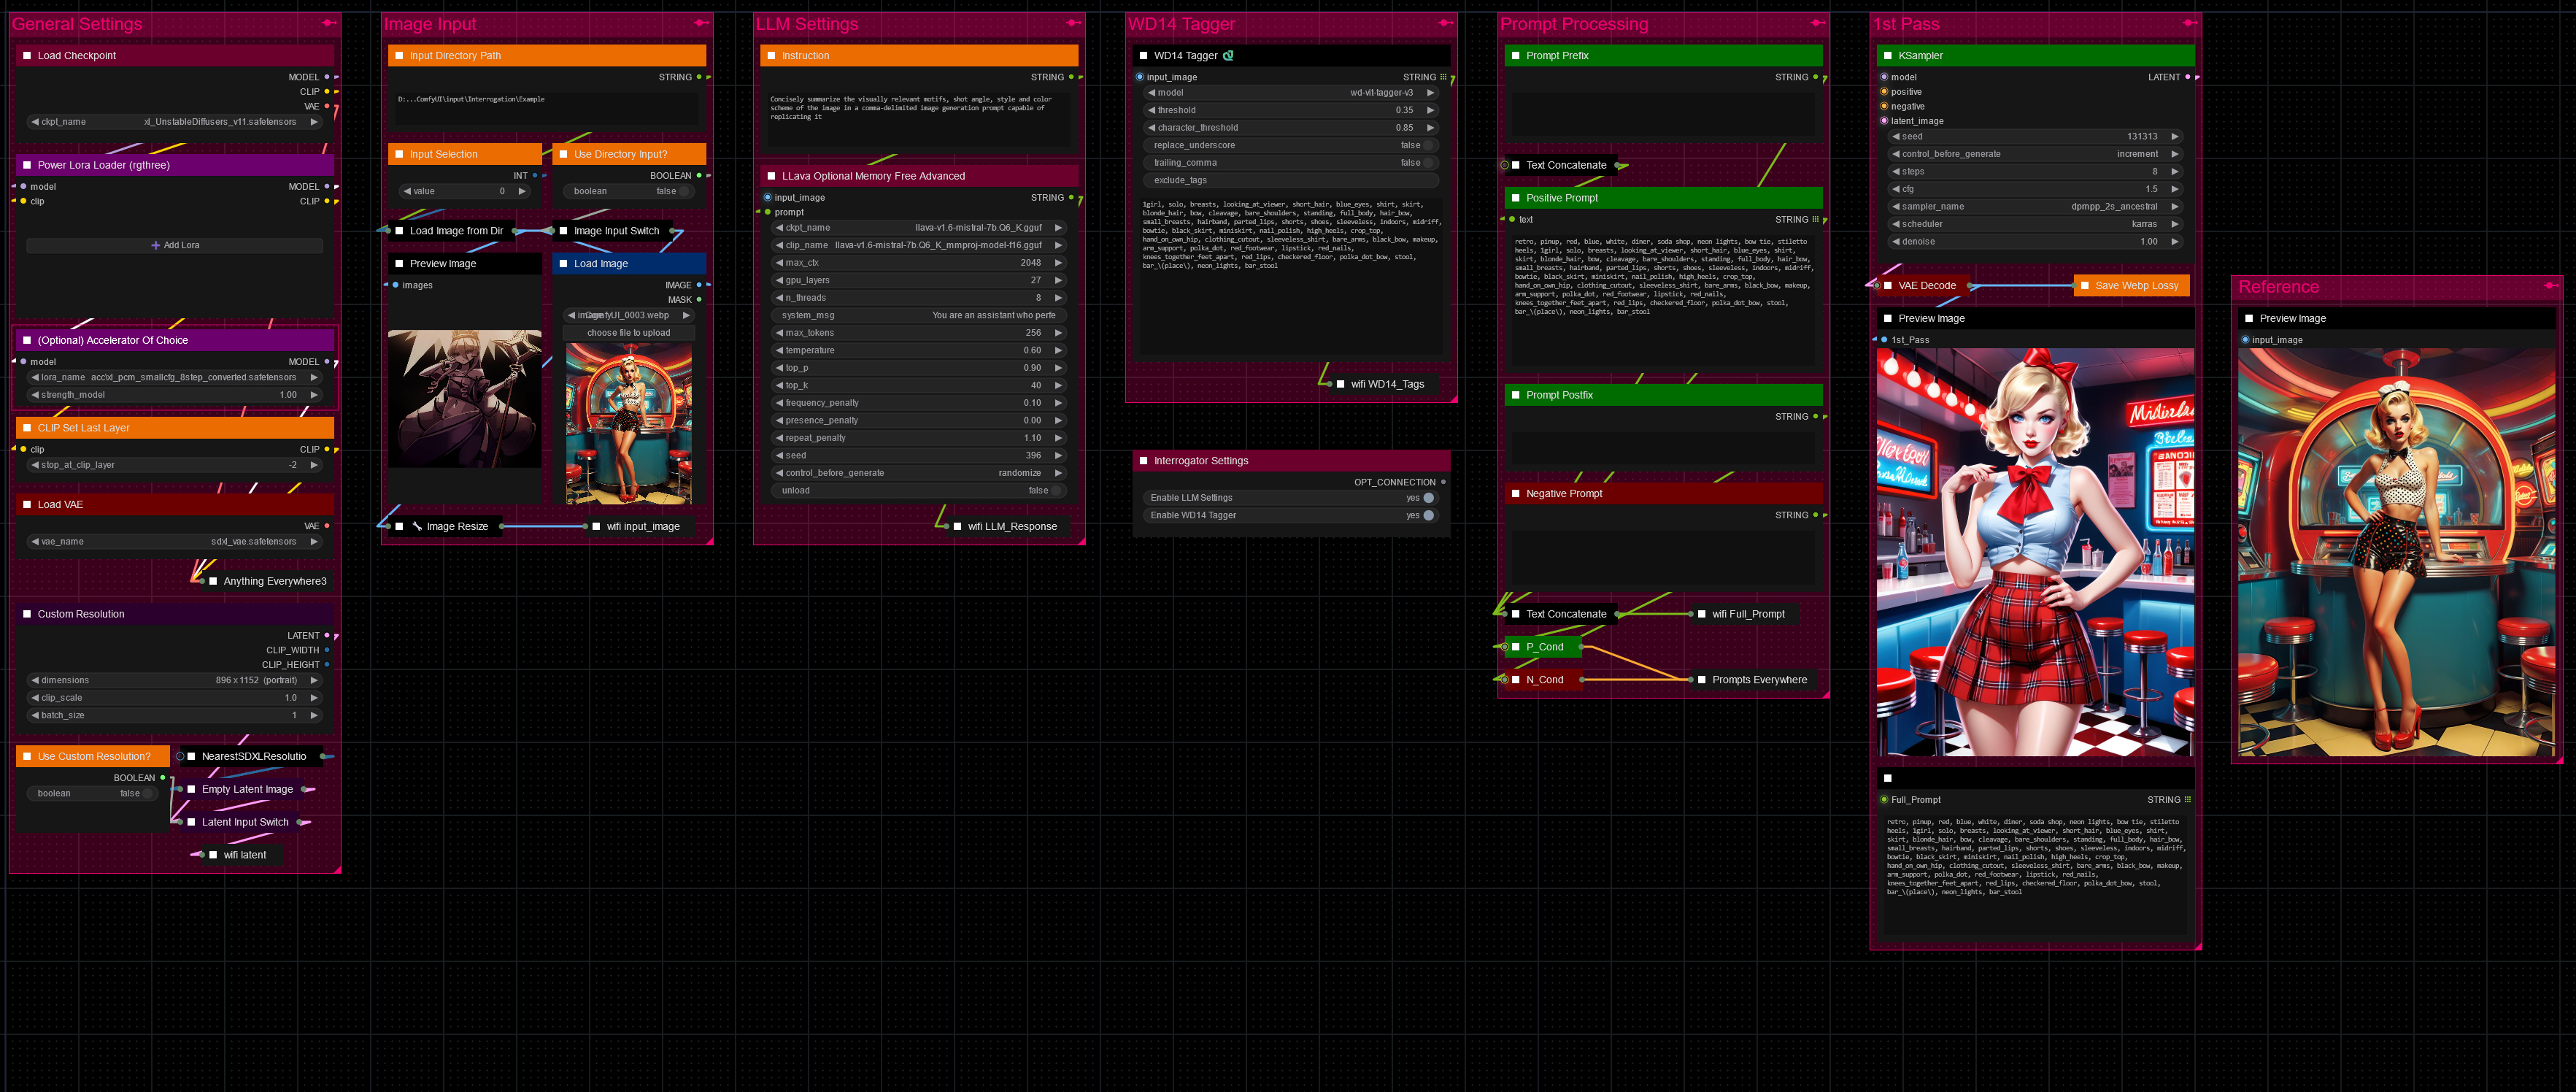Click the wrench icon on Image Resize node
This screenshot has height=1092, width=2576.
pos(417,526)
